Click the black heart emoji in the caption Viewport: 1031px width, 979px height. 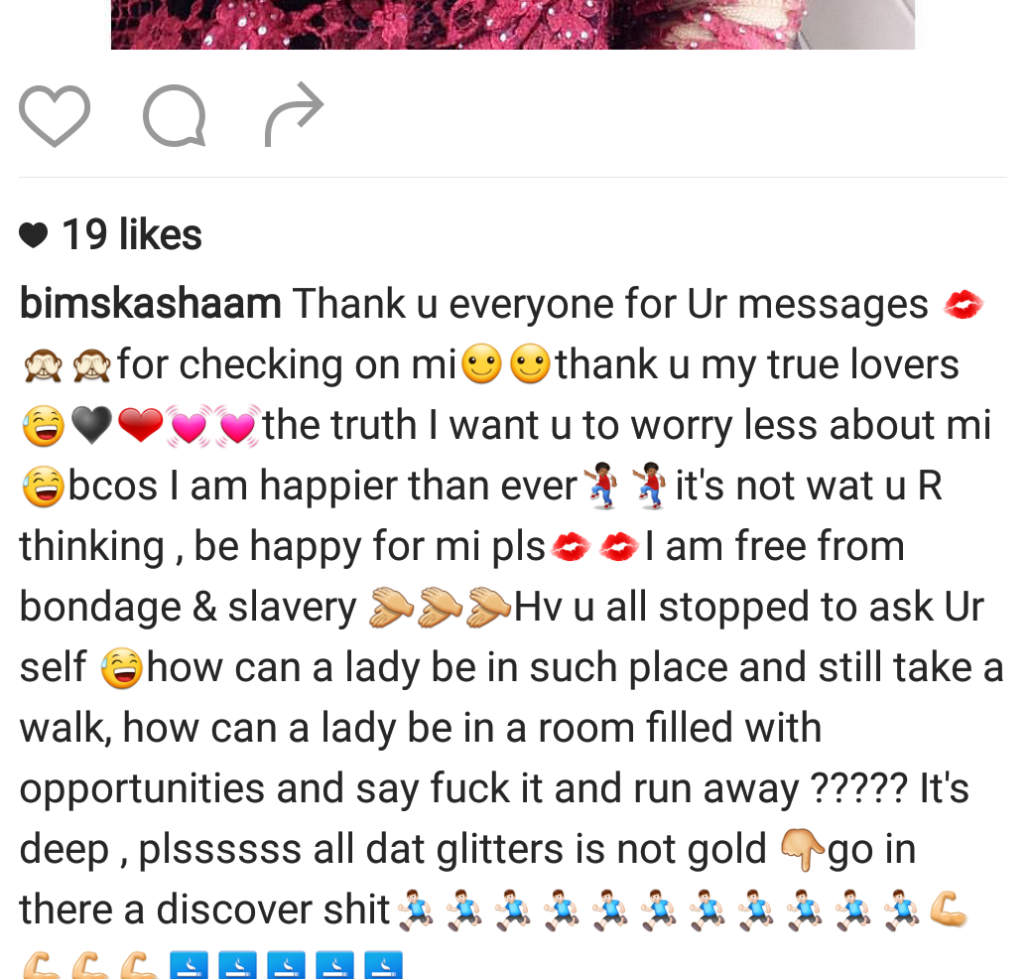[91, 425]
